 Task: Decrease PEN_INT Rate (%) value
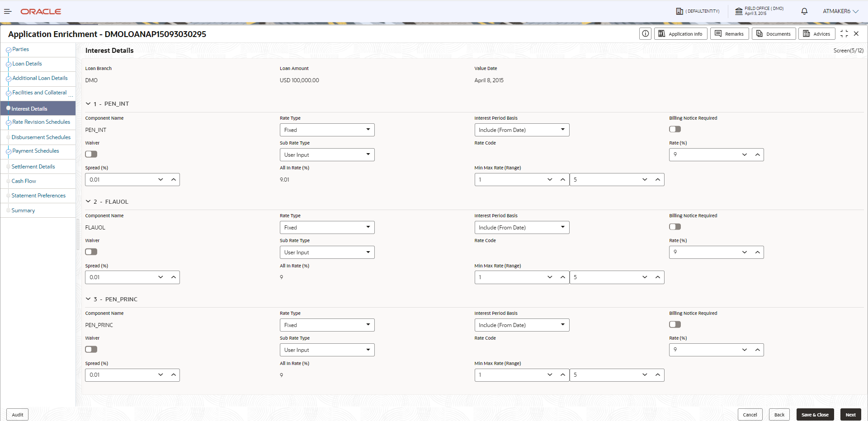coord(745,154)
